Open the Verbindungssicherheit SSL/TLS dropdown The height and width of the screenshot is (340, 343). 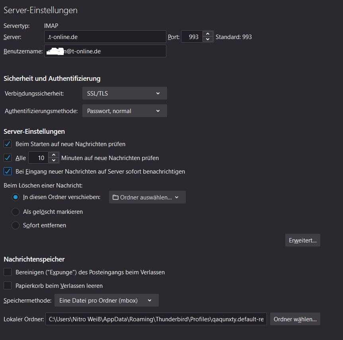coord(124,94)
